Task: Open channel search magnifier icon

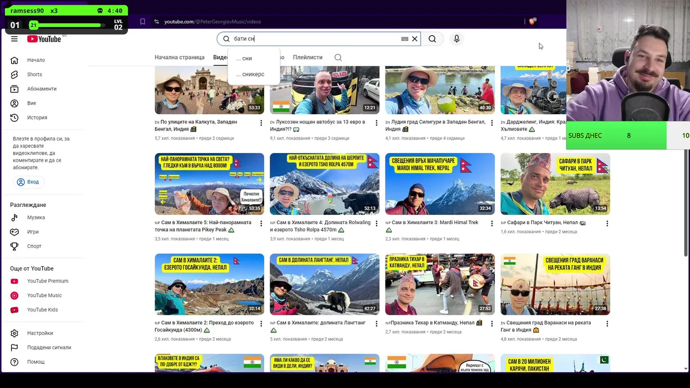Action: coord(338,58)
